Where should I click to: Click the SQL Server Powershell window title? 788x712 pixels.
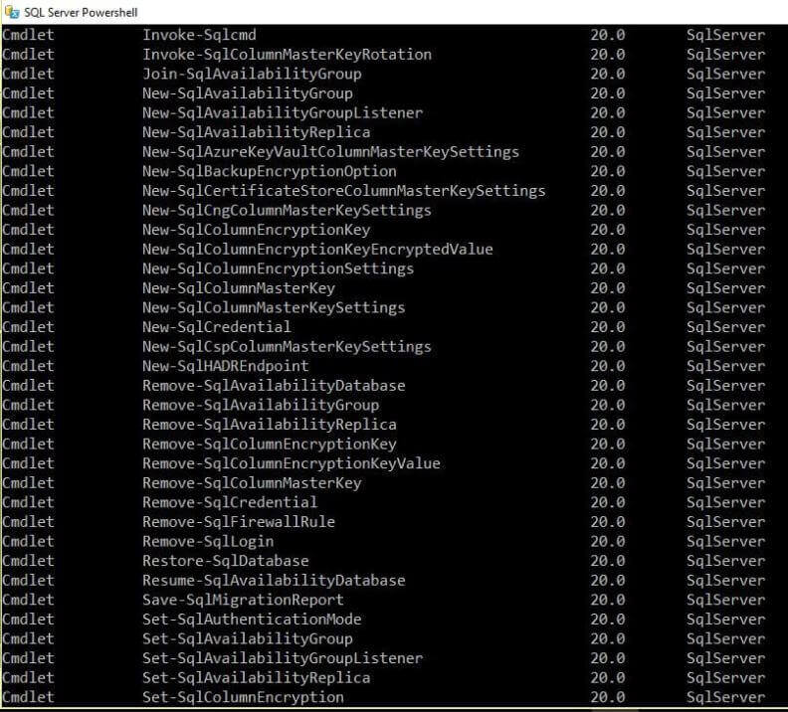pyautogui.click(x=81, y=12)
